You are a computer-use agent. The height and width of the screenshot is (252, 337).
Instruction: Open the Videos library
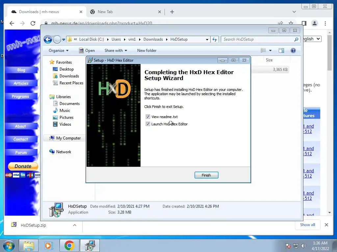tap(65, 124)
